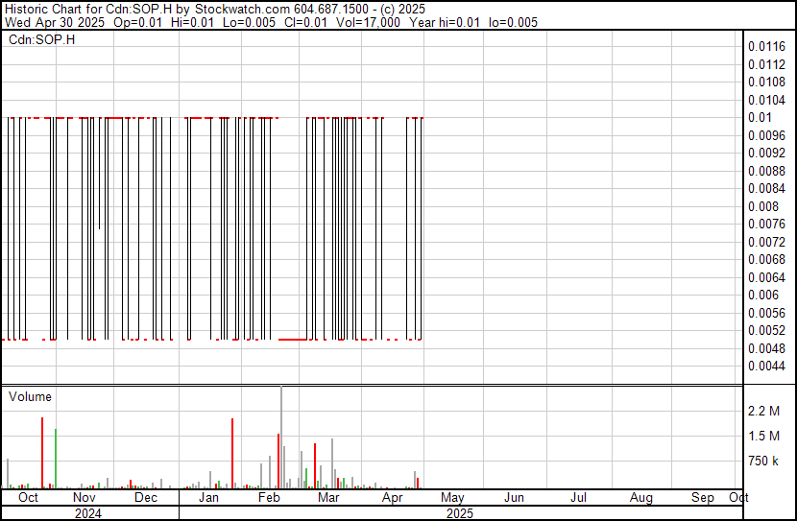Click the short price bar ending near 0.0076
Screen dimensions: 797x521
(x=100, y=173)
